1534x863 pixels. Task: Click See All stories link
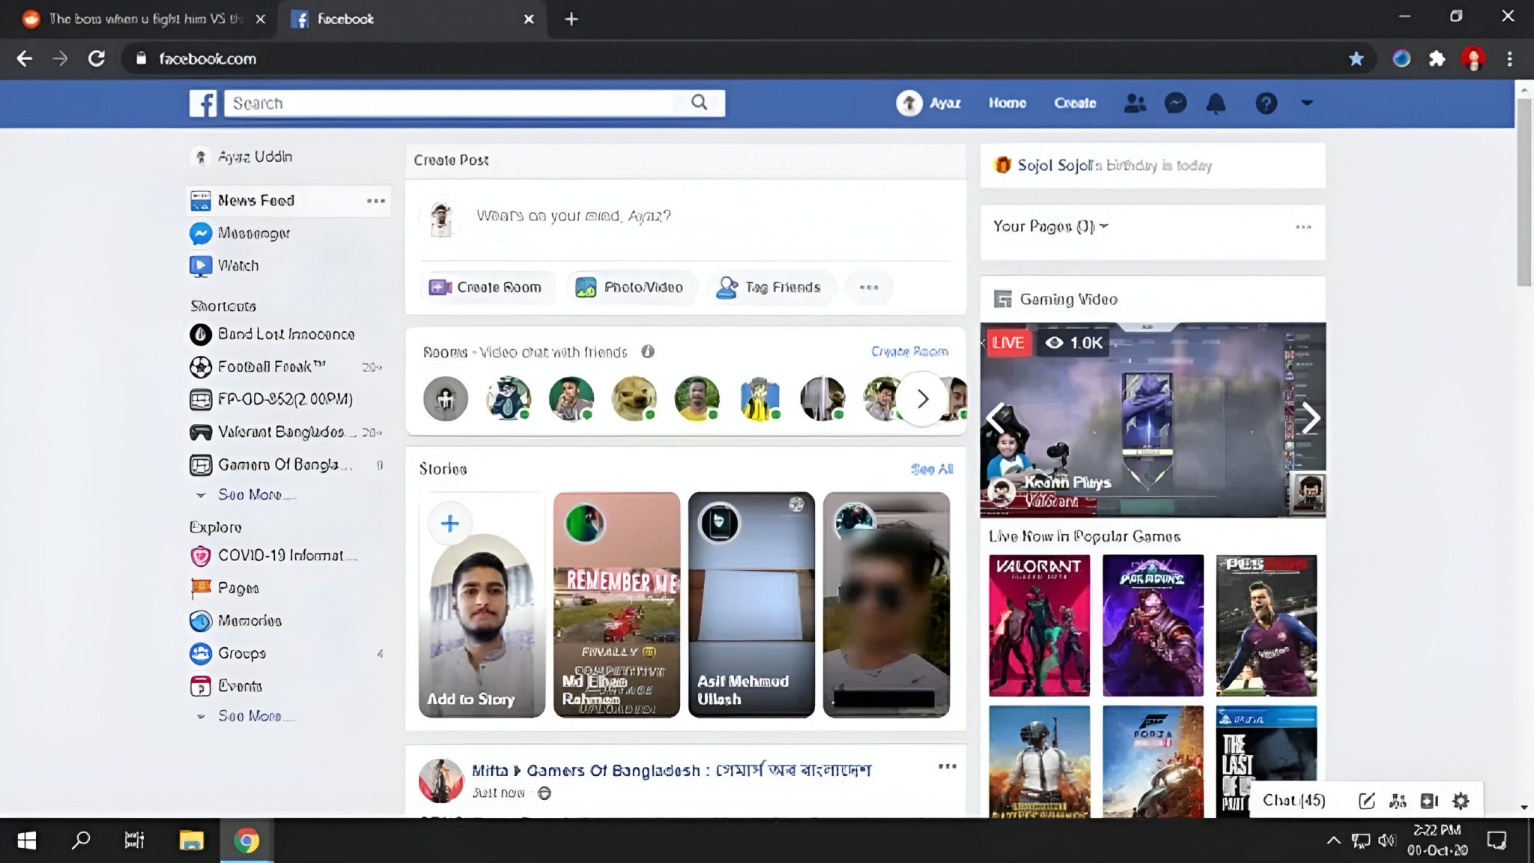pyautogui.click(x=931, y=469)
